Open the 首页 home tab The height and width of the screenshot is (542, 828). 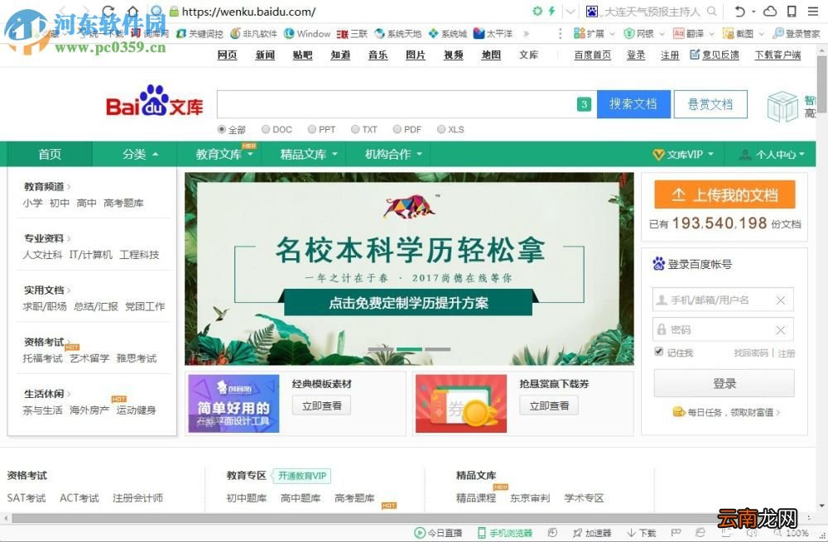[50, 154]
